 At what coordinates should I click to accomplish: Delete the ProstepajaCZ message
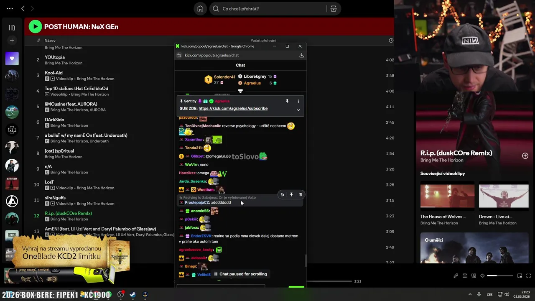tap(301, 195)
